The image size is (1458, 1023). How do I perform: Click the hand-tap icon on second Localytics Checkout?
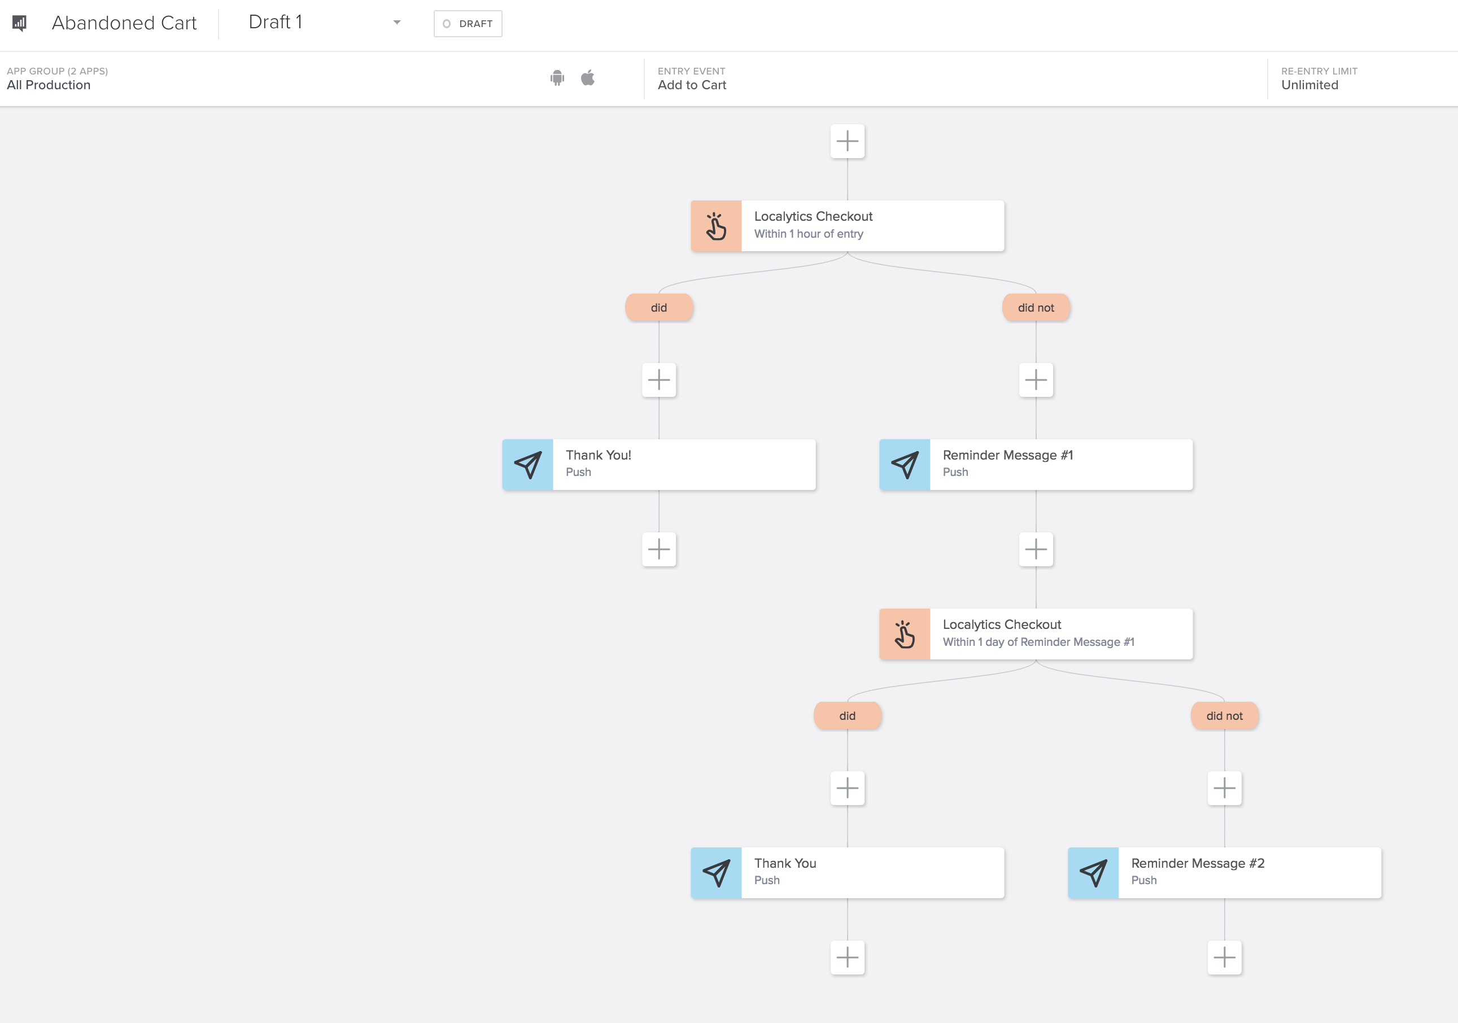pyautogui.click(x=904, y=635)
